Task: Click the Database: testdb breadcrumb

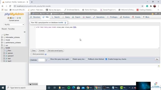Action: click(57, 13)
